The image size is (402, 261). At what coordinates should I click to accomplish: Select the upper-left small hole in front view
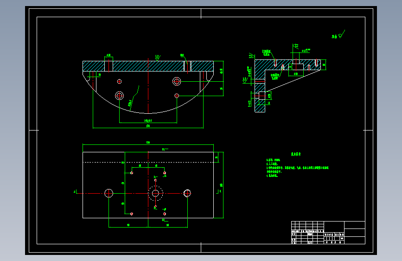coord(119,81)
